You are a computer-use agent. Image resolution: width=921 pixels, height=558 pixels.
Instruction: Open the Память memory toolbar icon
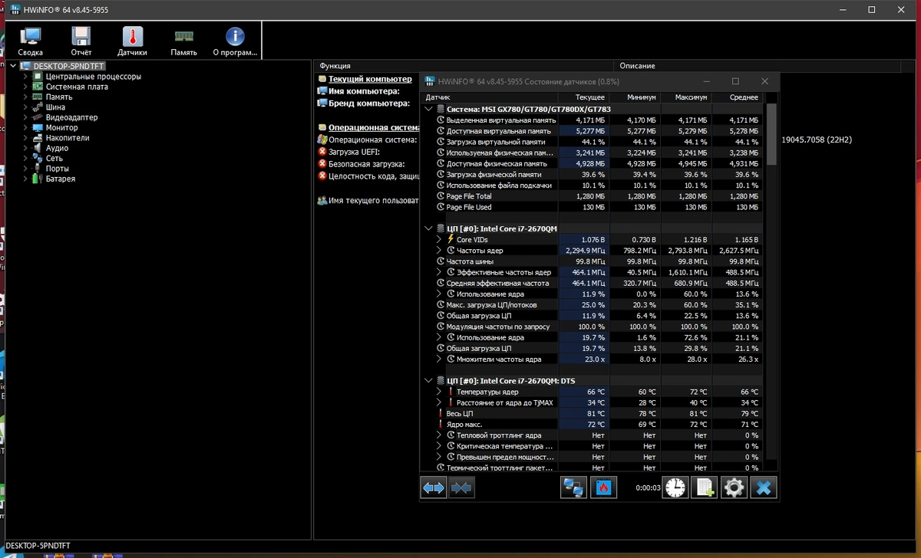pyautogui.click(x=184, y=41)
